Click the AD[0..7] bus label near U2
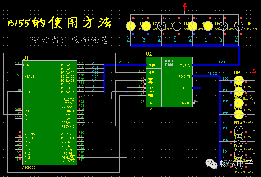The width and height of the screenshot is (261, 177). (125, 62)
